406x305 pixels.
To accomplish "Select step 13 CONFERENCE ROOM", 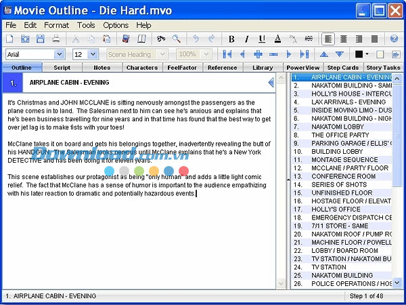I will 342,176.
